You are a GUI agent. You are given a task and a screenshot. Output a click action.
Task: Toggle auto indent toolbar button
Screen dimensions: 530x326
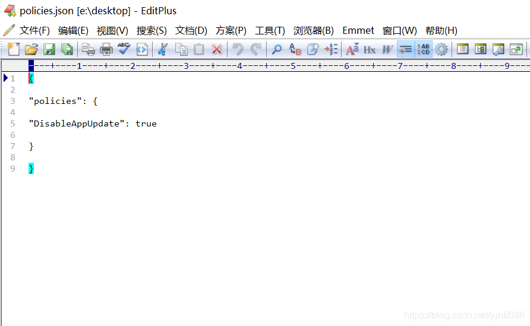[405, 49]
